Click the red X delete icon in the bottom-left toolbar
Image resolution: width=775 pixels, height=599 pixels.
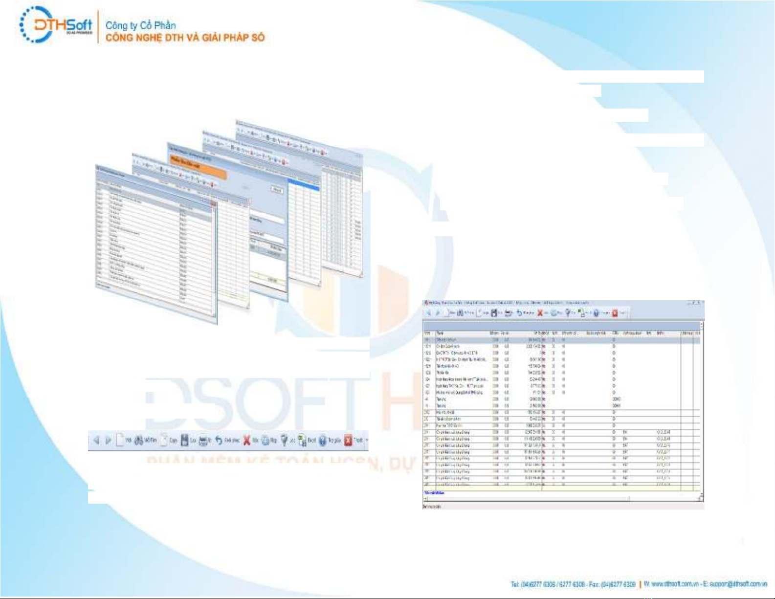coord(246,441)
